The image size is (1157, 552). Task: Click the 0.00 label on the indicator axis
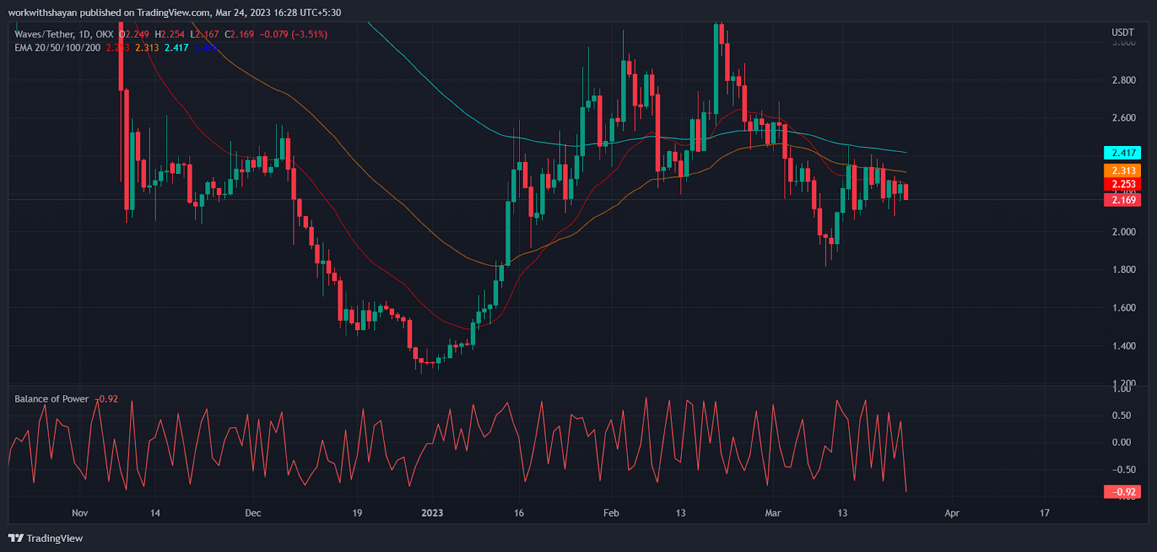(x=1122, y=442)
